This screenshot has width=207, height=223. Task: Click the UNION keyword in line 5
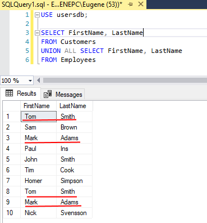click(x=50, y=51)
